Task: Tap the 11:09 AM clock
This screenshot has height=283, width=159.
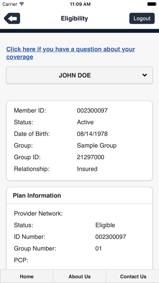Action: (x=80, y=4)
